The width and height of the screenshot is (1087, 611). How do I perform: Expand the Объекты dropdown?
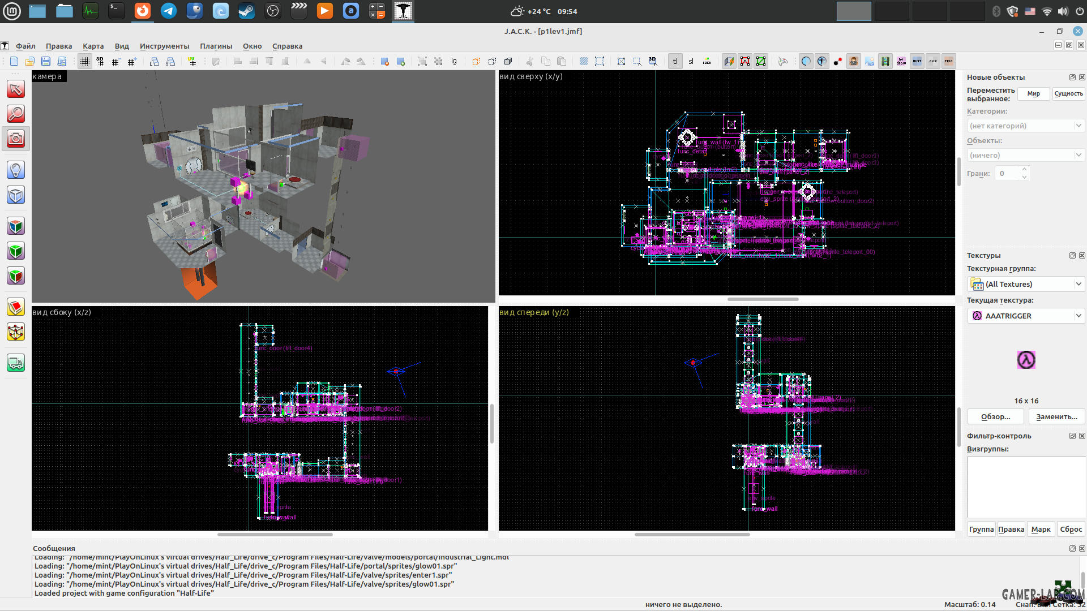1026,155
